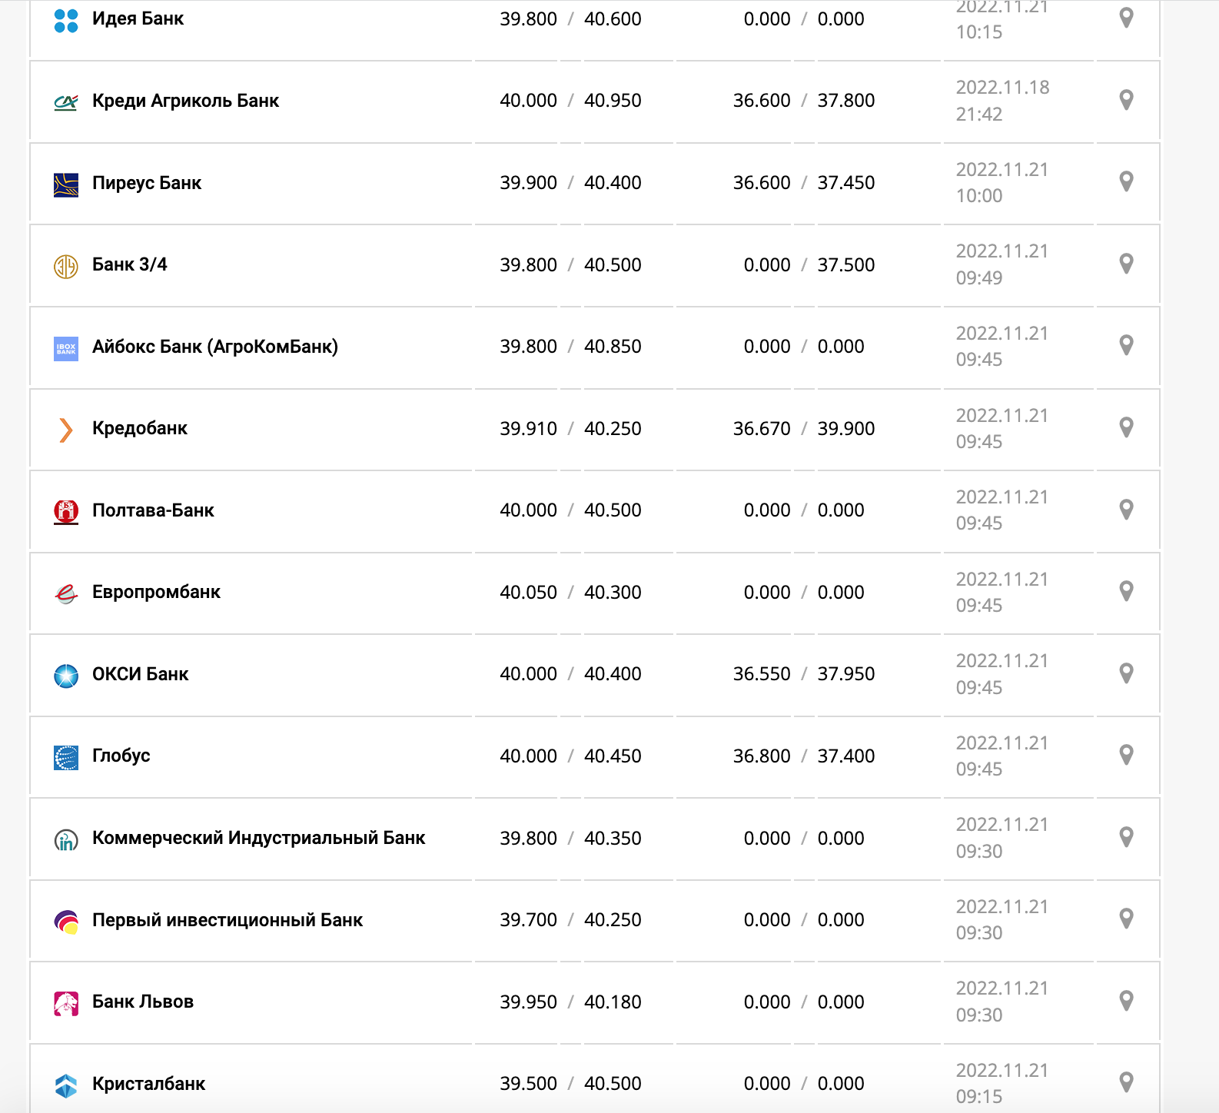Click the Первый инвестиционный Банк name
The height and width of the screenshot is (1113, 1219).
[x=228, y=920]
